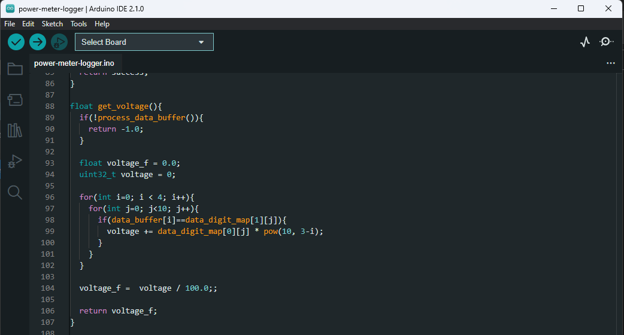The height and width of the screenshot is (335, 624).
Task: Open the tab overflow three-dots menu
Action: coord(611,63)
